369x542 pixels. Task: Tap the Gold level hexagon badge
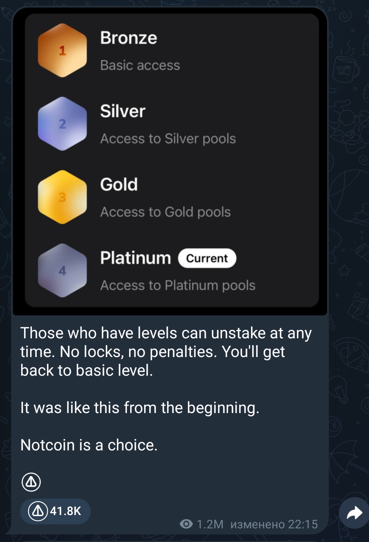tap(62, 197)
